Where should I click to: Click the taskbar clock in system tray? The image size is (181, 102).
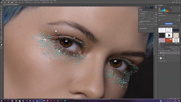(x=175, y=101)
